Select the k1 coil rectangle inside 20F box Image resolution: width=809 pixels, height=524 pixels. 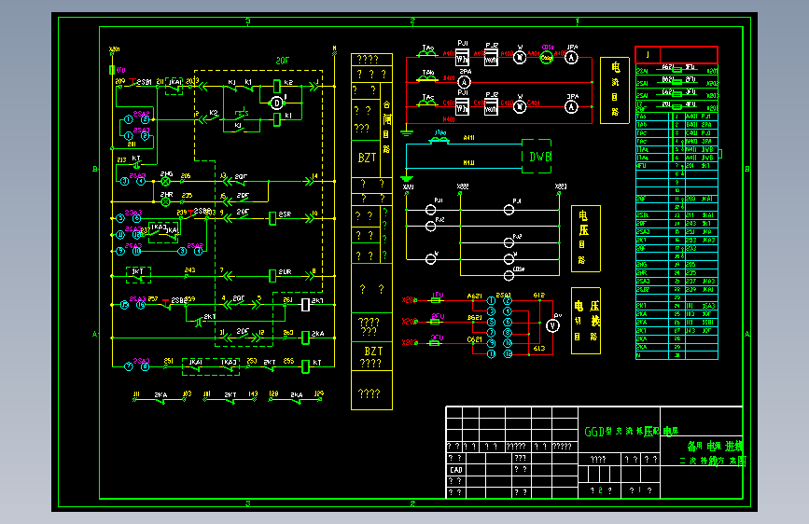click(x=276, y=119)
